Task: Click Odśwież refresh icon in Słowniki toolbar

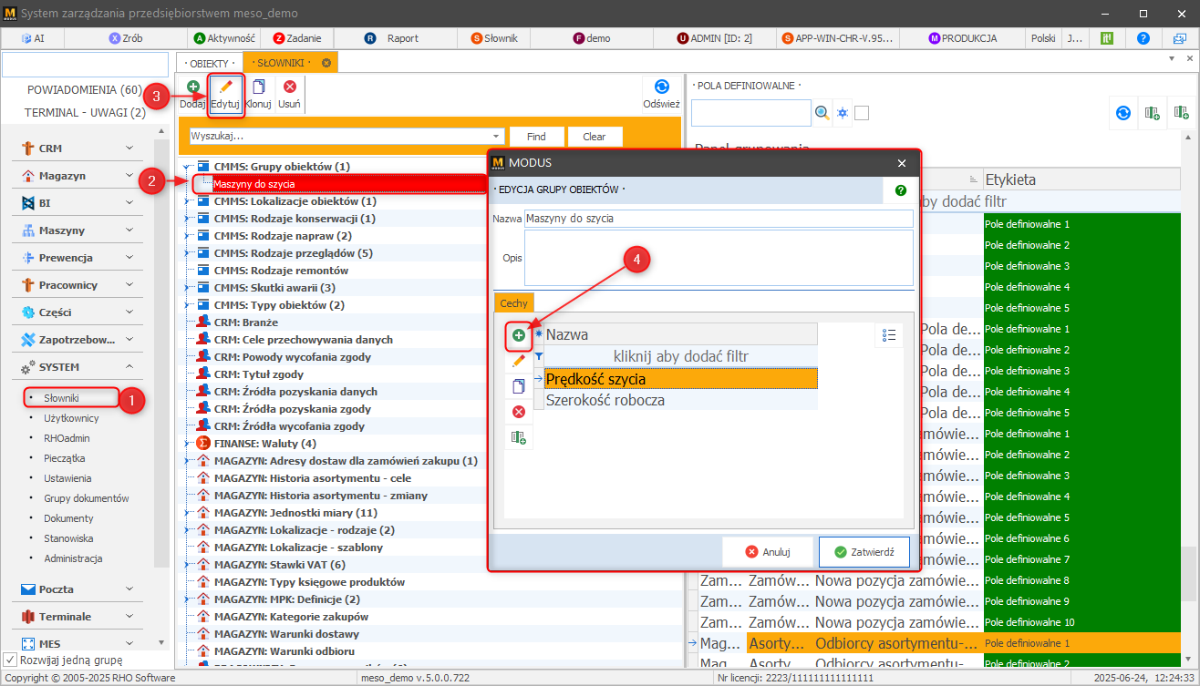Action: [x=661, y=87]
